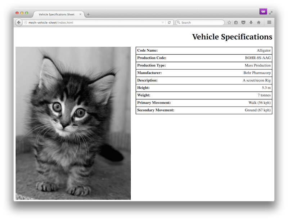
Task: Focus the Search input field
Action: [200, 23]
